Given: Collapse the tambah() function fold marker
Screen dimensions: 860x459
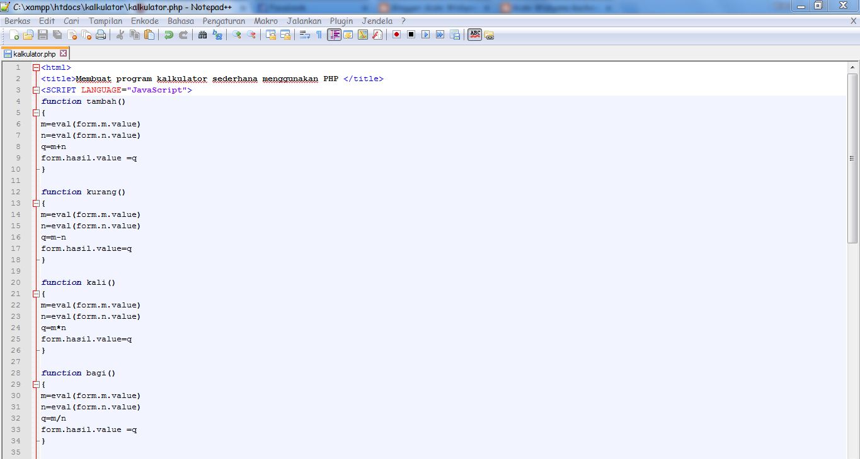Looking at the screenshot, I should pyautogui.click(x=36, y=113).
